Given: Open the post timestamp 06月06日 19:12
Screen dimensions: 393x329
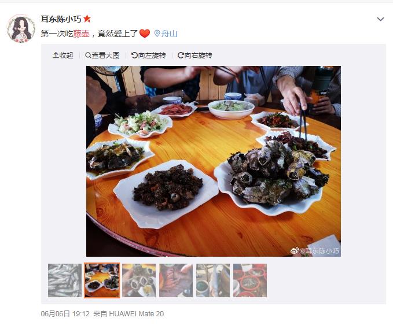Looking at the screenshot, I should (65, 314).
